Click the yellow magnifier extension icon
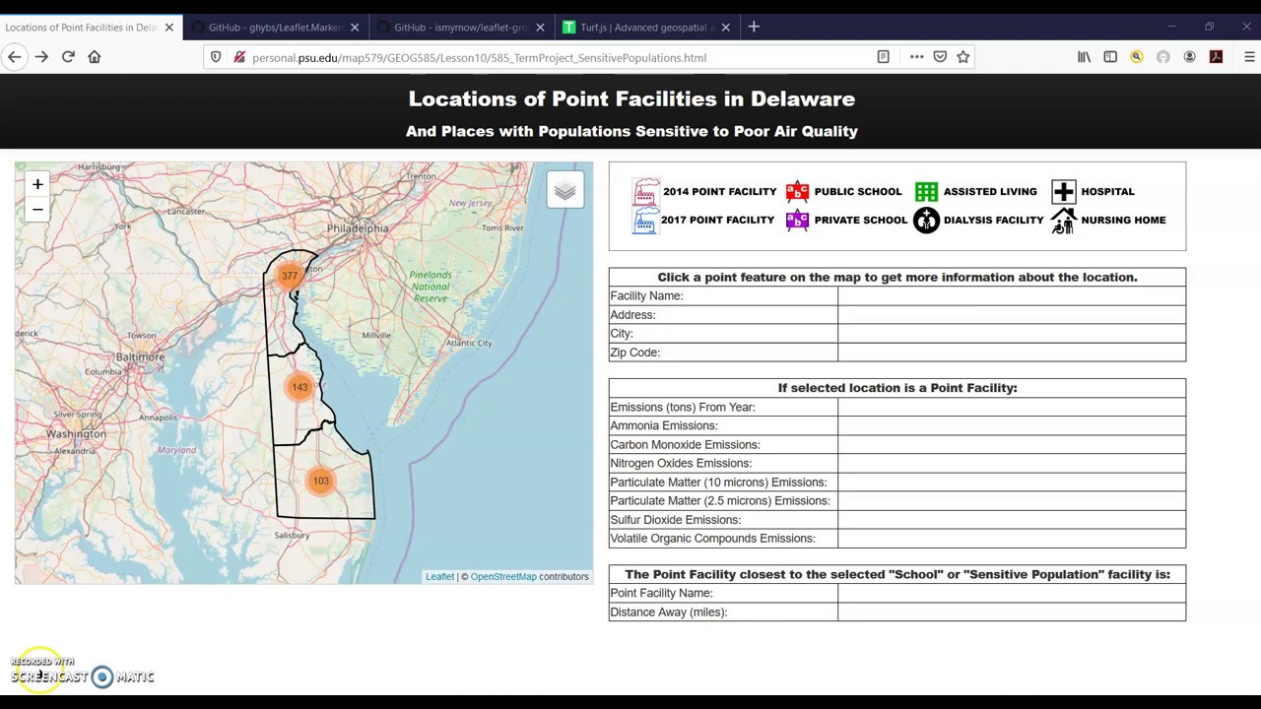 pos(1137,57)
